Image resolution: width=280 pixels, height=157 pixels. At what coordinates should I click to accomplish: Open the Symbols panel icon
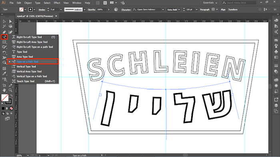coord(276,52)
